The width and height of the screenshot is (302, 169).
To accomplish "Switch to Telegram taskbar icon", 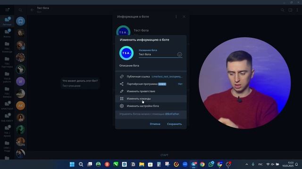I will [193, 164].
